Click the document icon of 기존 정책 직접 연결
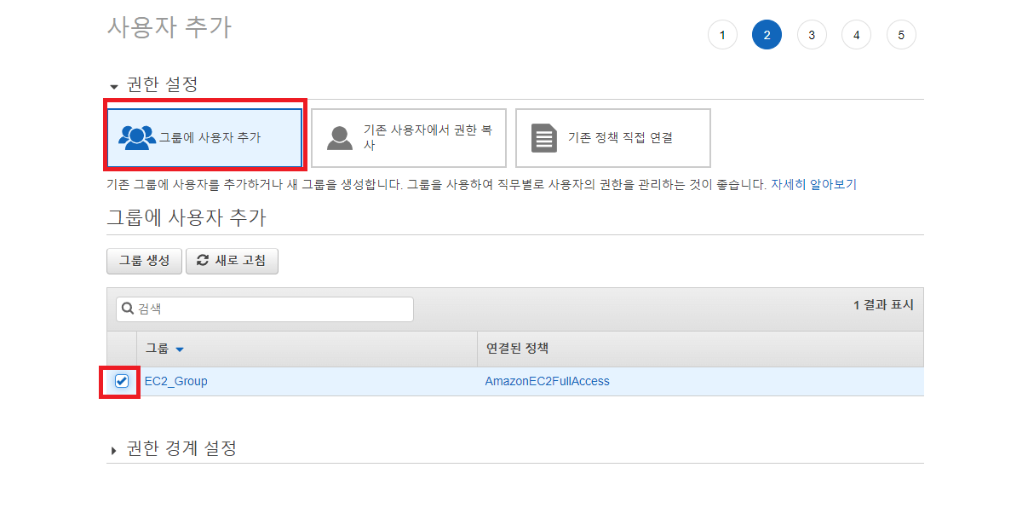 pos(543,138)
